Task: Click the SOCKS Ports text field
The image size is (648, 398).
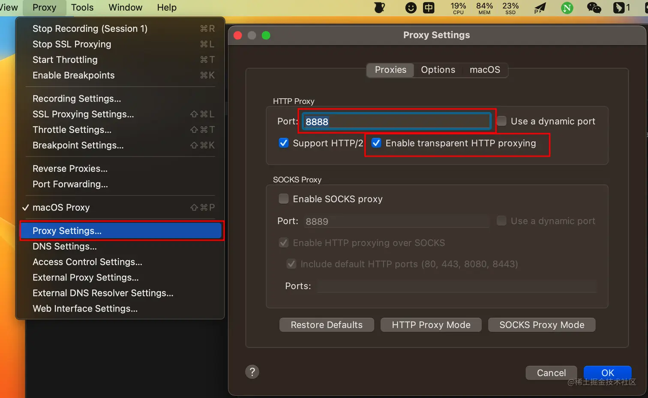Action: [457, 286]
